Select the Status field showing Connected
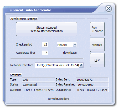 pyautogui.click(x=38, y=85)
